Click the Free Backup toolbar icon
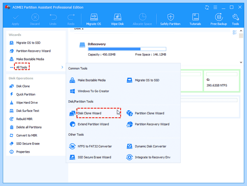Screen dimensions: 247x186 pyautogui.click(x=219, y=17)
